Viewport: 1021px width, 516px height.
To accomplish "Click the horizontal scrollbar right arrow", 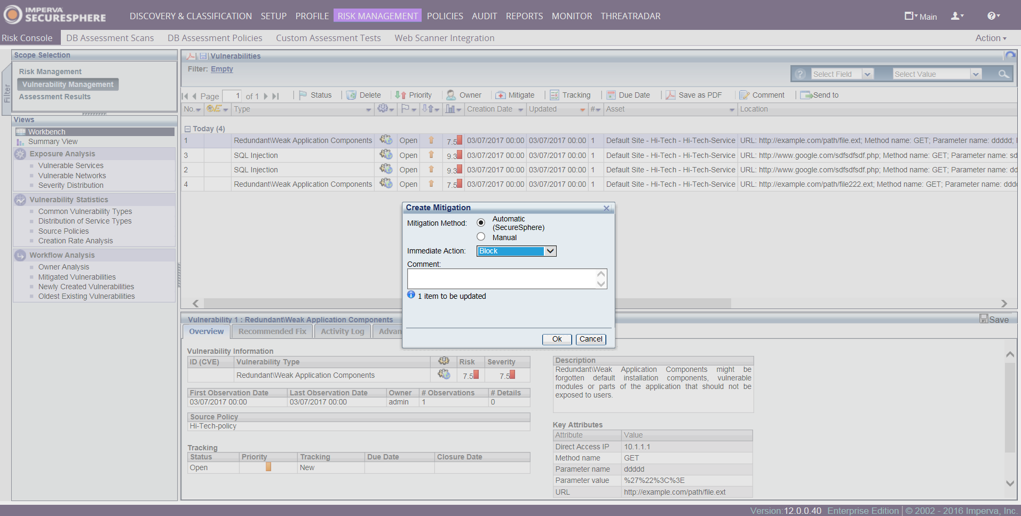I will tap(1004, 303).
